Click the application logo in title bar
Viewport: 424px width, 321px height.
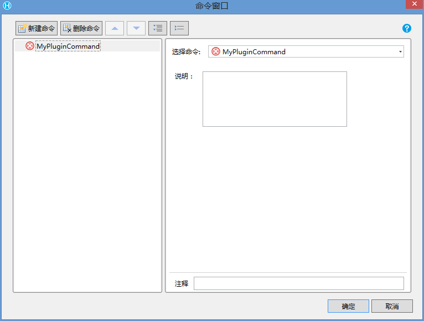[x=7, y=6]
